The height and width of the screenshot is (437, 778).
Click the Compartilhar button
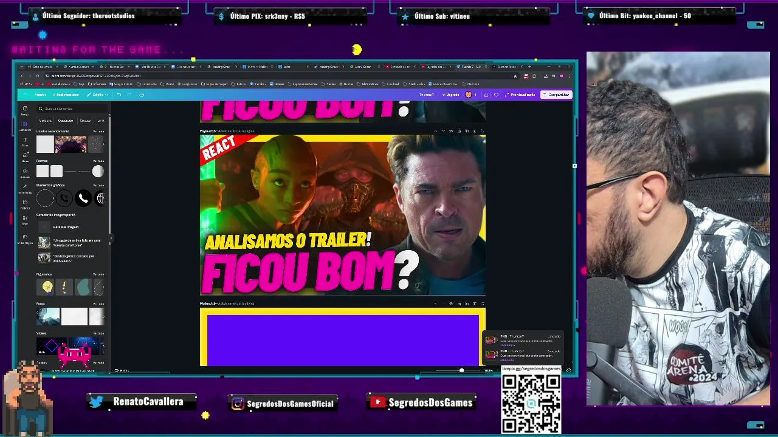coord(556,95)
